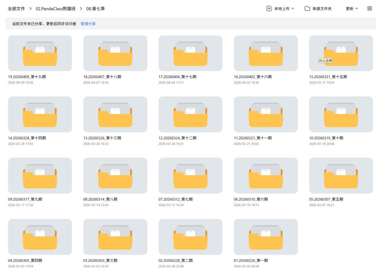Viewport: 377px width, 278px height.
Task: Switch view using the grid layout icon
Action: coord(369,8)
